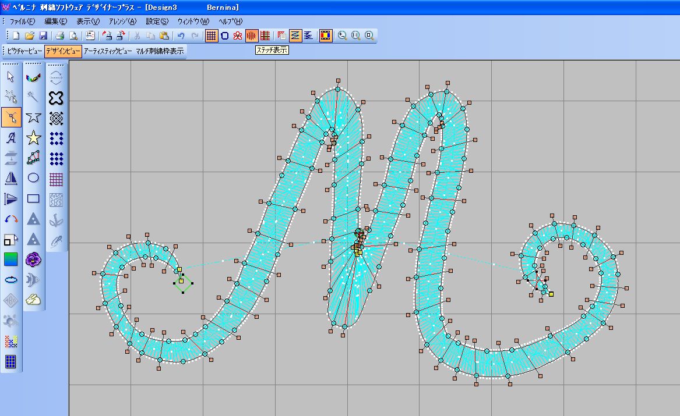The image size is (680, 416).
Task: Choose the reshape object tool highlighted in orange
Action: [11, 118]
